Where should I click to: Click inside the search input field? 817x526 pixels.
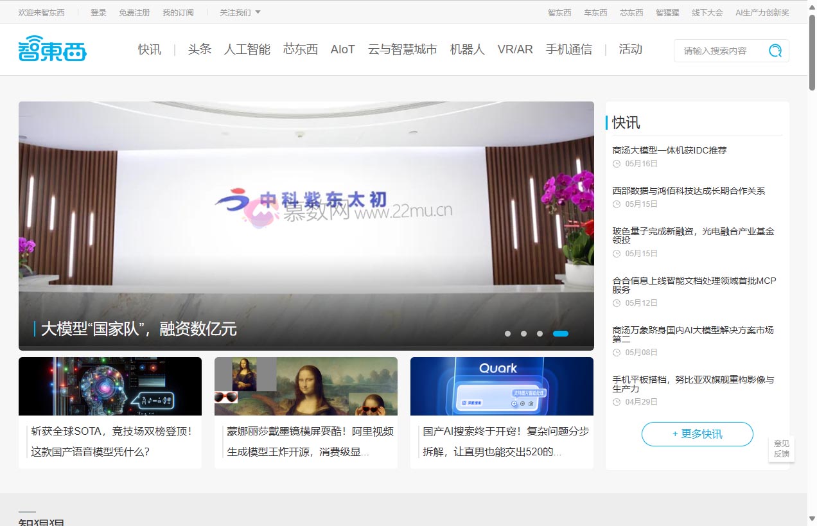tap(718, 51)
